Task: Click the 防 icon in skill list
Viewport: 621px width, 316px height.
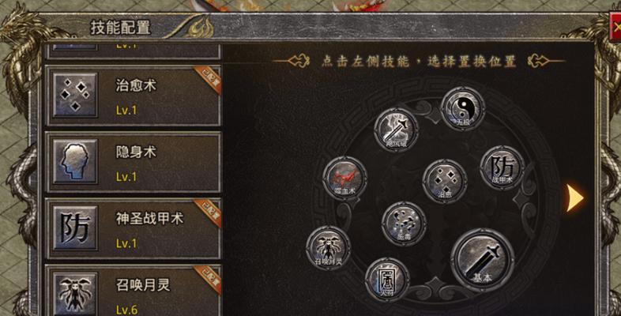Action: point(75,228)
